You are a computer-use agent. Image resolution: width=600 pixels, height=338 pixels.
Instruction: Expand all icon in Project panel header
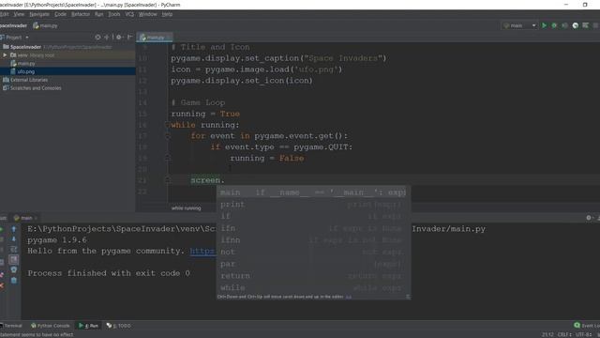pyautogui.click(x=107, y=38)
